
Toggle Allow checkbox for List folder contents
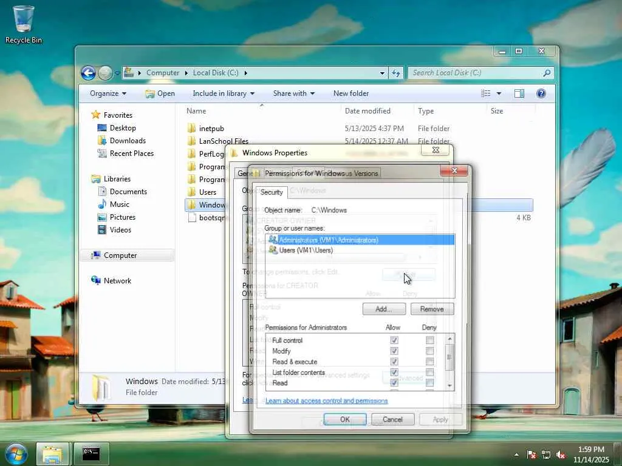point(394,373)
